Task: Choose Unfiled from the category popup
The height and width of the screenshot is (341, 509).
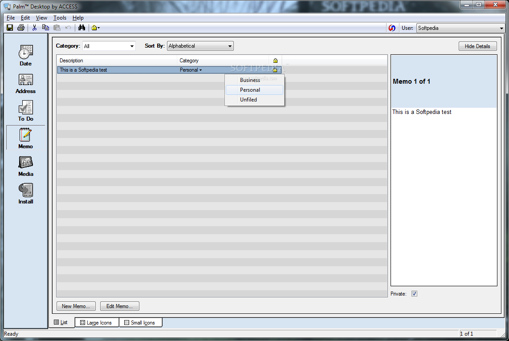Action: (255, 100)
